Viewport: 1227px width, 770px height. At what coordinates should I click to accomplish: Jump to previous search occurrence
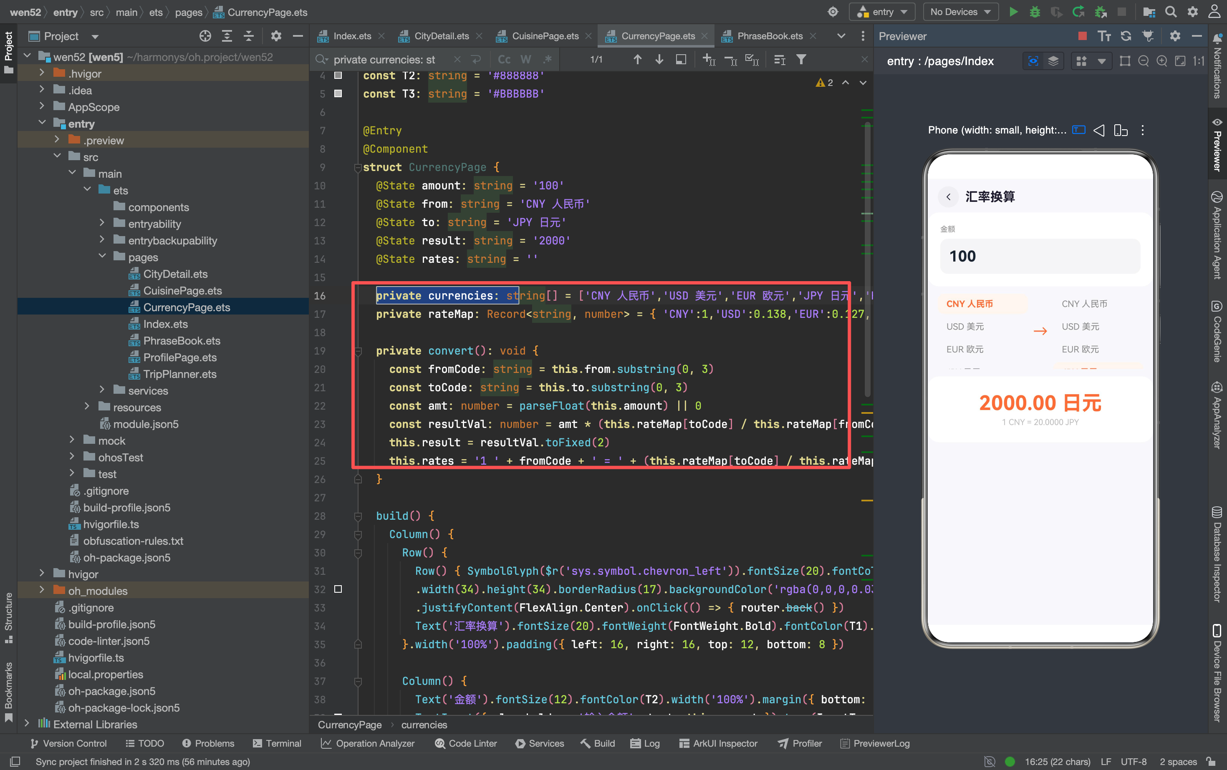pyautogui.click(x=637, y=60)
